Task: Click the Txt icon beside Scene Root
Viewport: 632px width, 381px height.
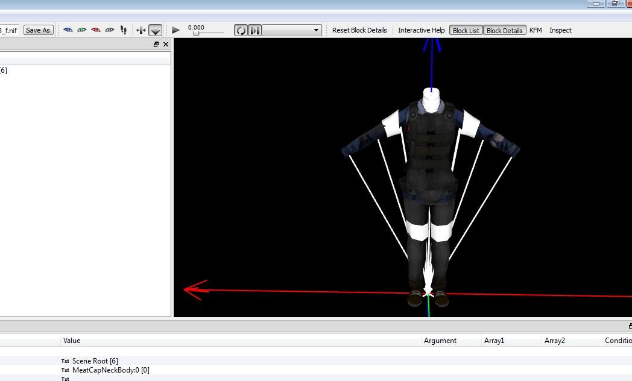Action: (x=65, y=361)
